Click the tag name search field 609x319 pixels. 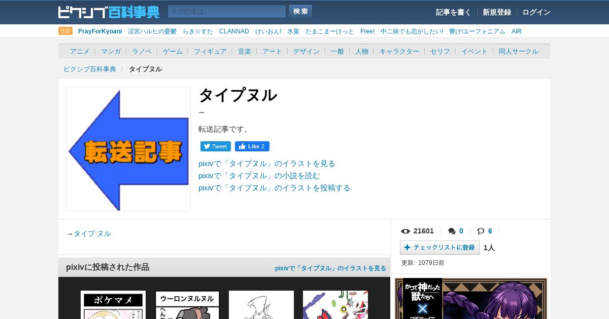pos(227,12)
